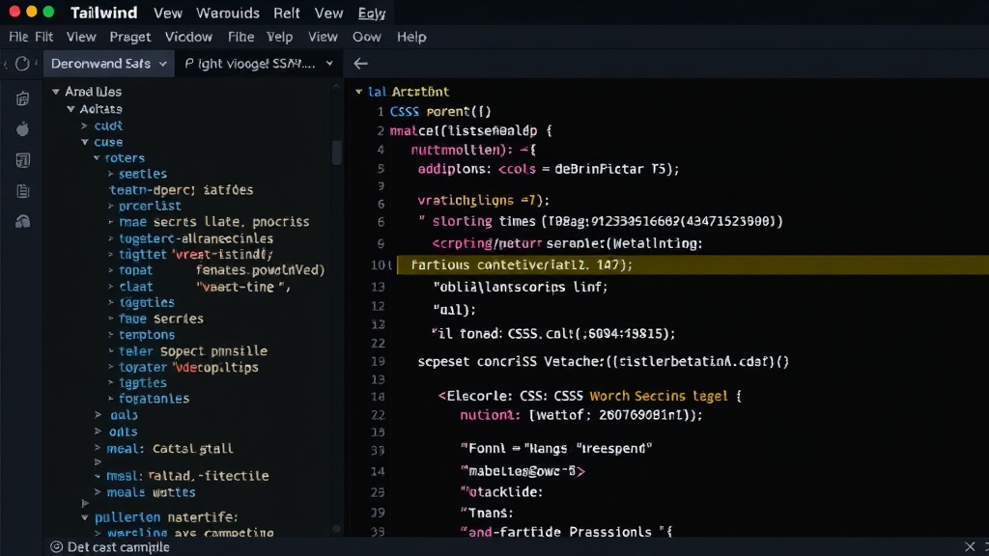
Task: Open the Praget menu
Action: click(x=130, y=38)
